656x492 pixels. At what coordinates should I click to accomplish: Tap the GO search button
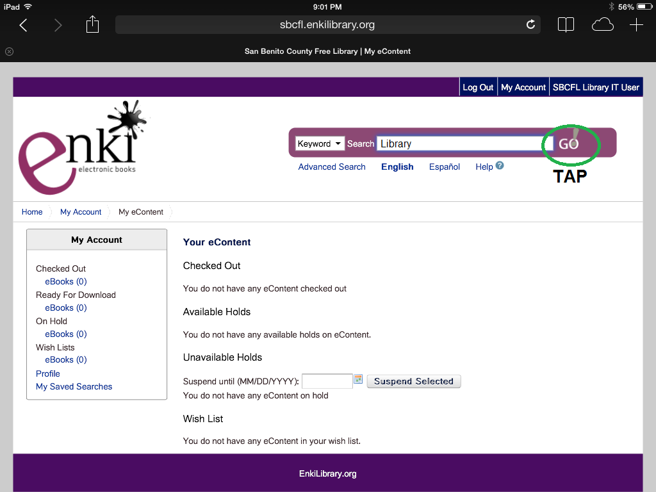pyautogui.click(x=569, y=143)
